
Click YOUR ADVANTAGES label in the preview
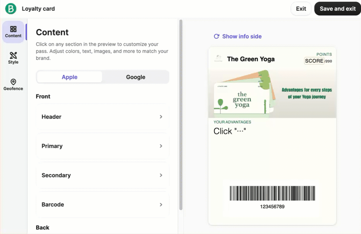[232, 122]
